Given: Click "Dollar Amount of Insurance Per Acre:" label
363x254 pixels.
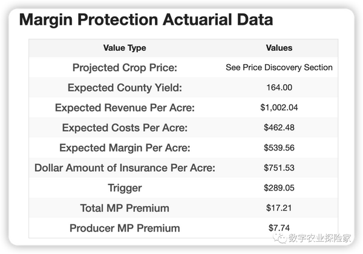Looking at the screenshot, I should [125, 168].
